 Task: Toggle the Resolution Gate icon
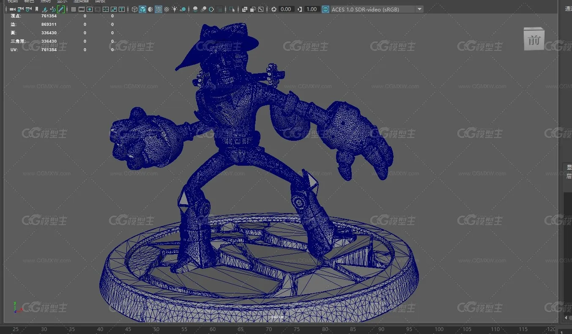[x=90, y=9]
